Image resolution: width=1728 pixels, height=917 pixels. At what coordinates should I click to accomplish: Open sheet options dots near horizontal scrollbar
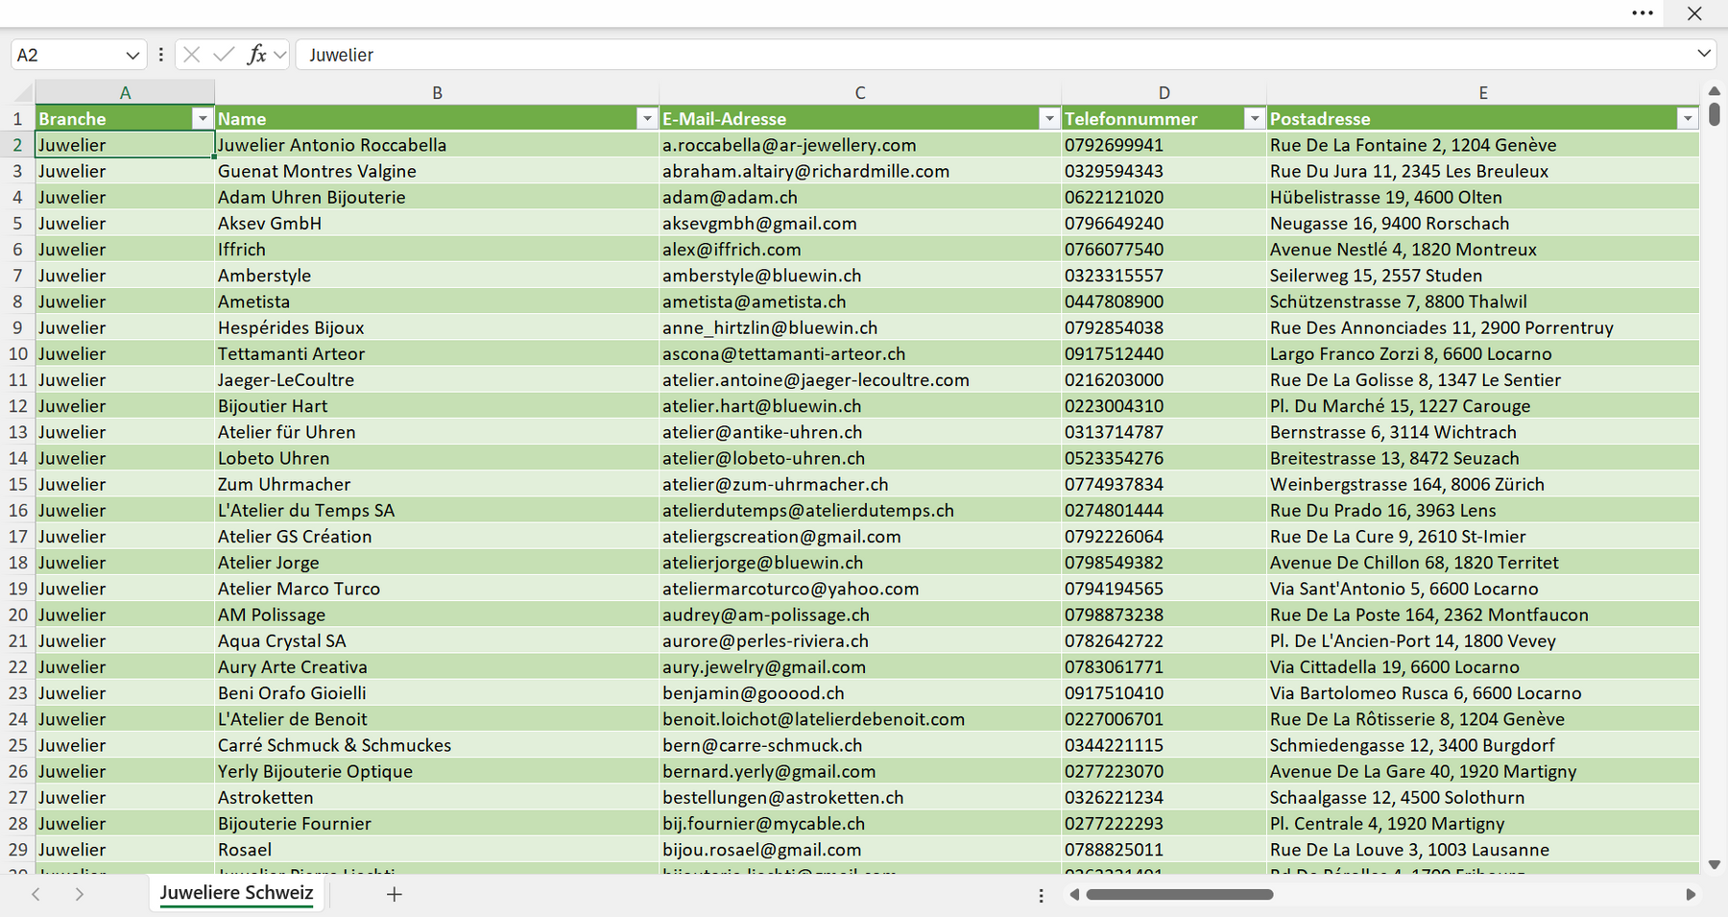[1042, 895]
